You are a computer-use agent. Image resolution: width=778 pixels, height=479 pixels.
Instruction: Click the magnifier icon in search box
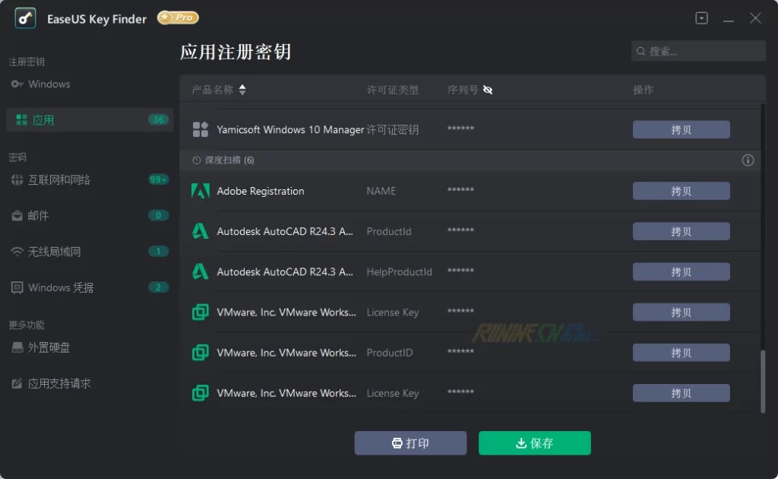(x=641, y=52)
